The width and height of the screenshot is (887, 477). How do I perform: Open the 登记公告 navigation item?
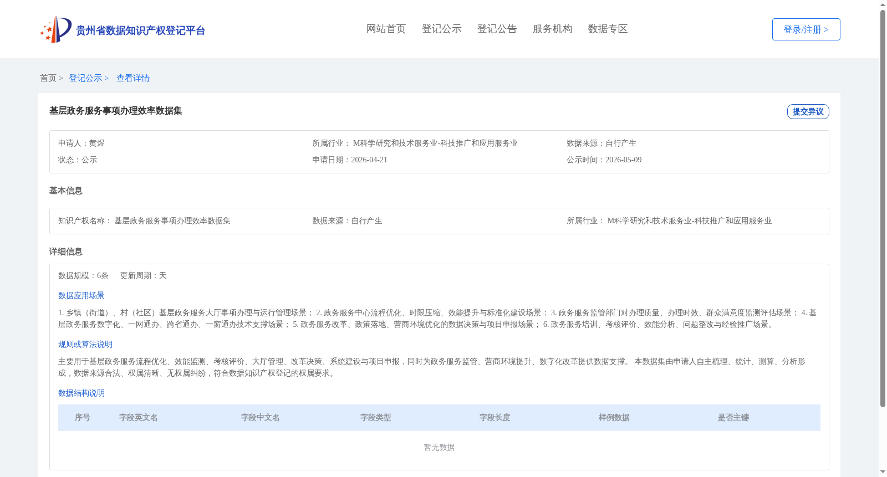click(497, 29)
